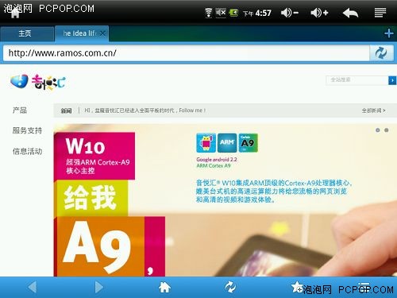Image resolution: width=397 pixels, height=298 pixels.
Task: Click the pink W10 banner block
Action: pos(94,156)
